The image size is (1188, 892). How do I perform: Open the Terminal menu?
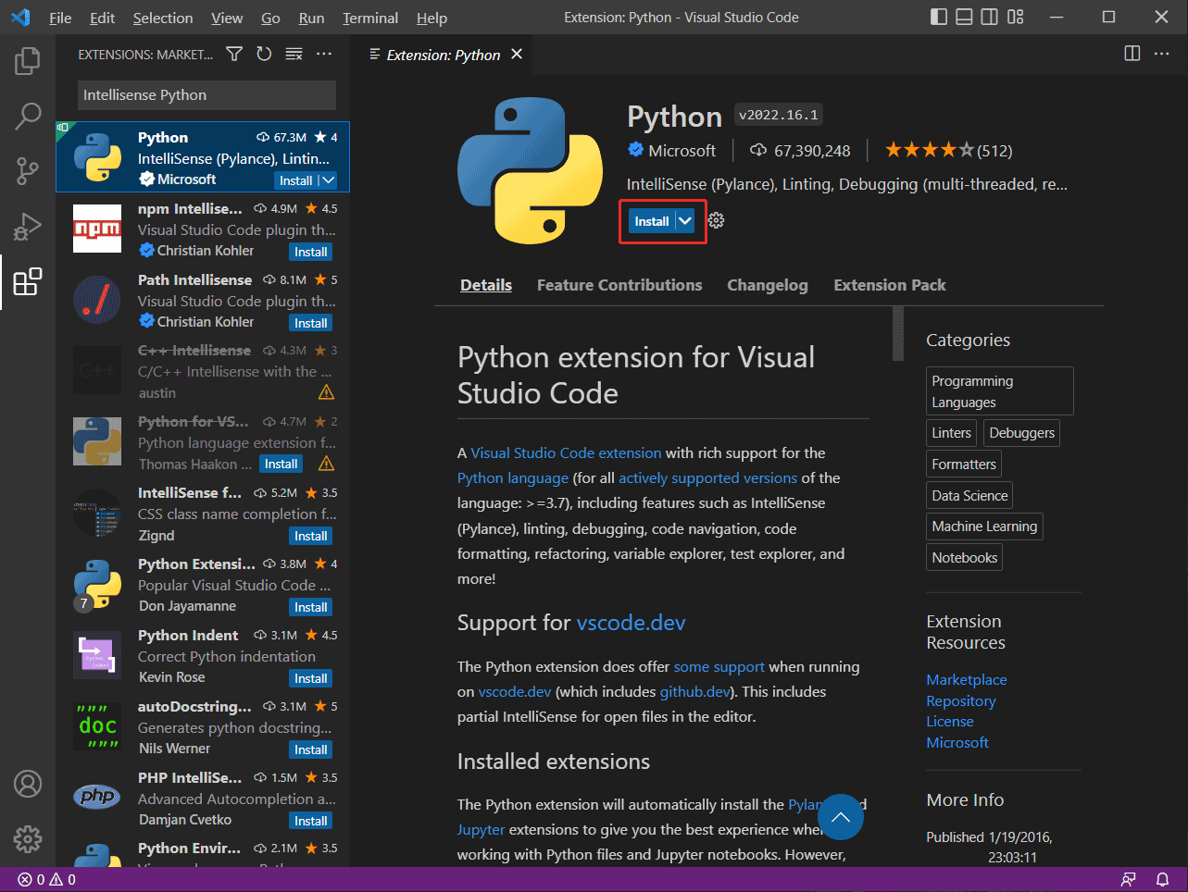coord(369,17)
